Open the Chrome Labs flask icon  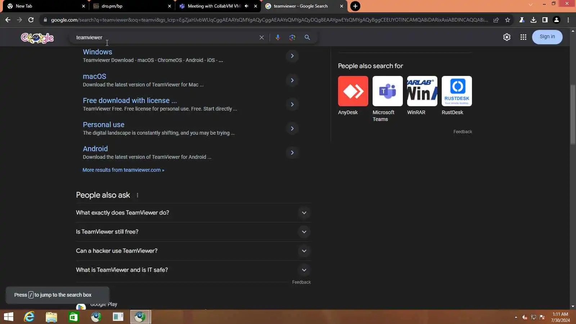click(522, 20)
